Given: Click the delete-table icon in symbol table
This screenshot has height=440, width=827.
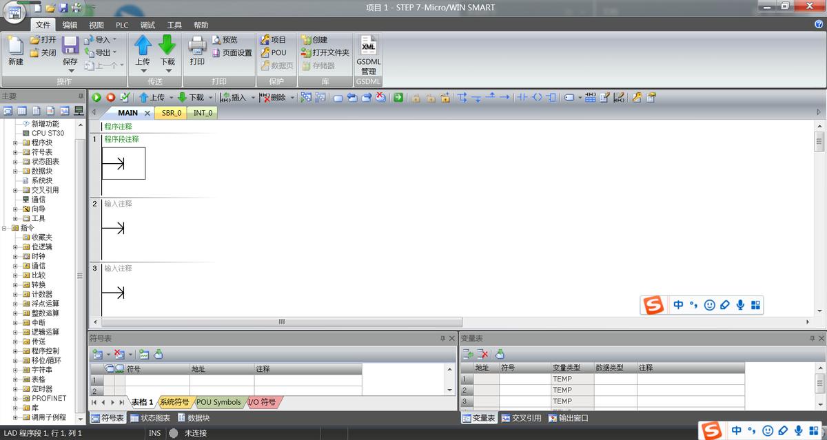Looking at the screenshot, I should click(119, 354).
